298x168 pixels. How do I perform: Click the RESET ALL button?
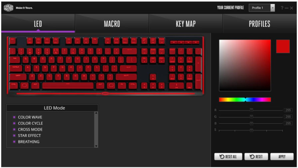228,156
